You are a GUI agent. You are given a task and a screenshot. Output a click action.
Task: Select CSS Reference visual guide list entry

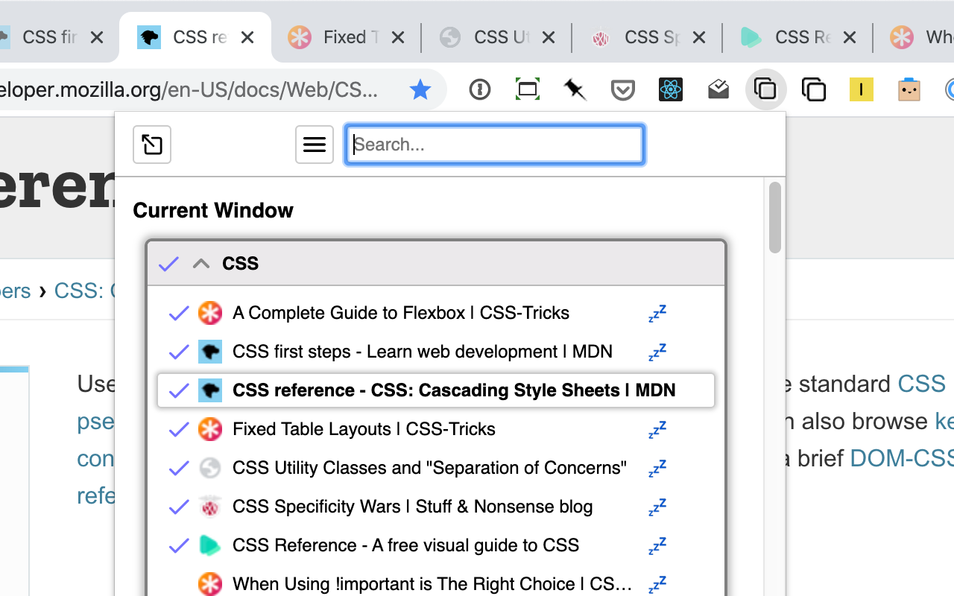coord(405,545)
